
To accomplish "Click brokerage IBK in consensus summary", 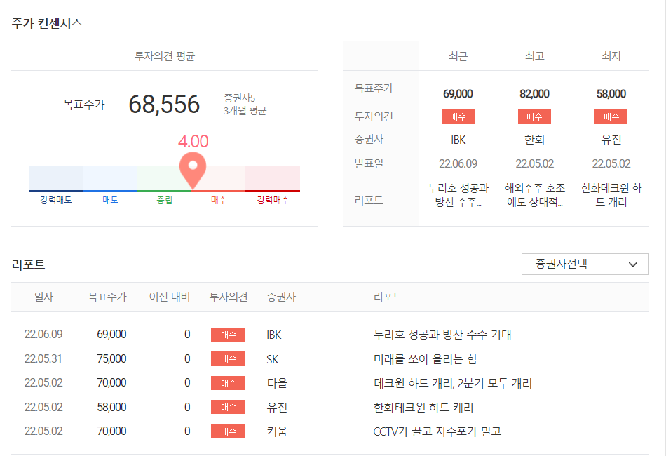I will click(458, 140).
